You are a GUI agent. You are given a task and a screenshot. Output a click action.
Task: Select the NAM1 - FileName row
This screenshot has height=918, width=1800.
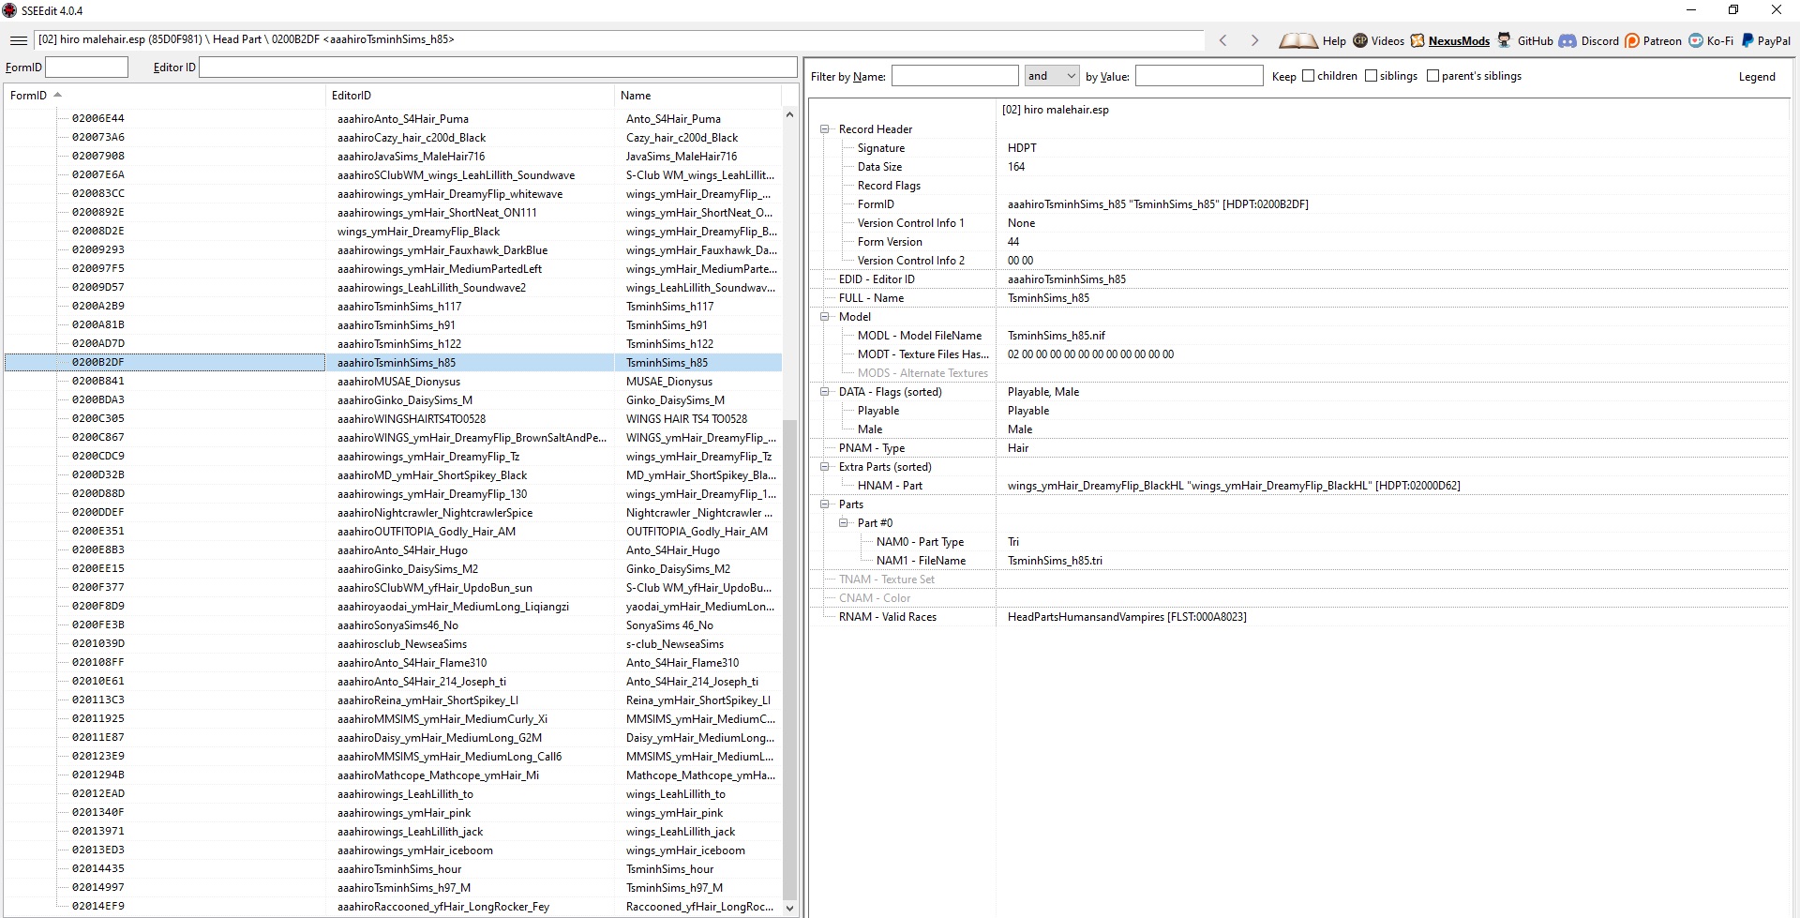coord(1299,561)
